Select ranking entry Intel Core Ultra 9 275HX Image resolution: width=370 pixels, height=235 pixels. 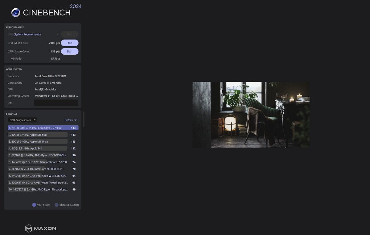coord(43,128)
